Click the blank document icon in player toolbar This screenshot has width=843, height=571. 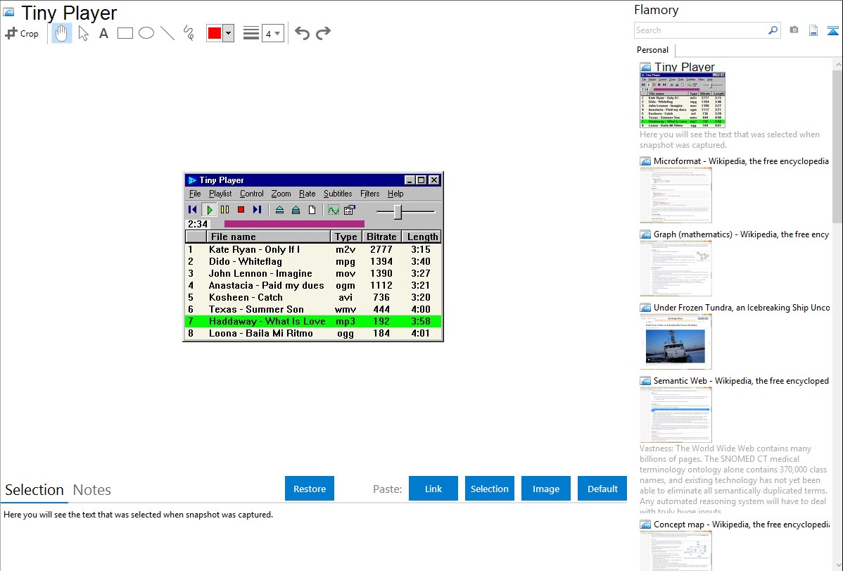[x=312, y=210]
